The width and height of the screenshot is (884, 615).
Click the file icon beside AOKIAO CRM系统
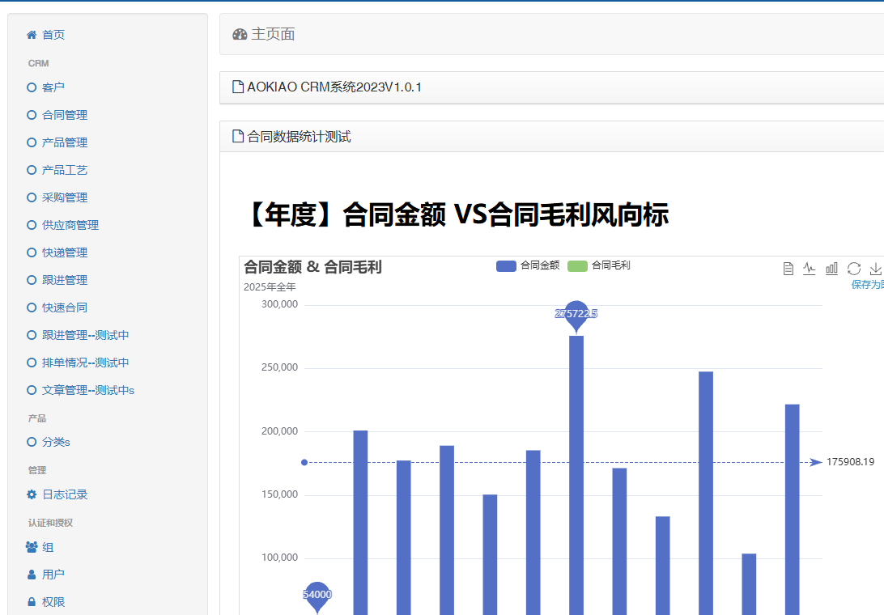(x=238, y=87)
